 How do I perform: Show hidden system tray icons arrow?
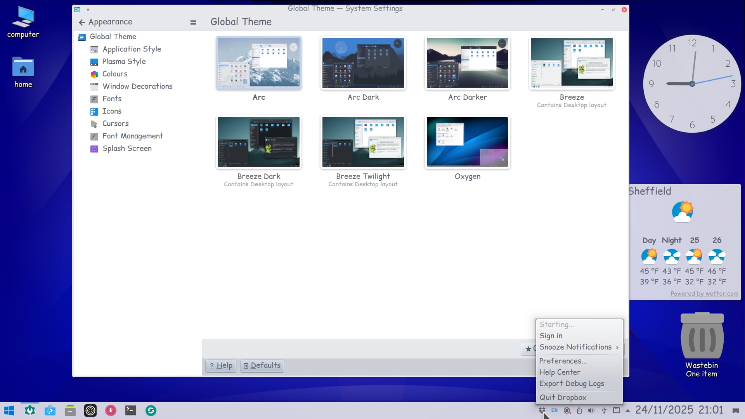point(627,410)
